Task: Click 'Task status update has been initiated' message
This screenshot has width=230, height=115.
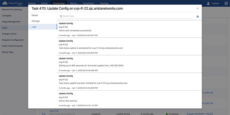Action: [93, 83]
